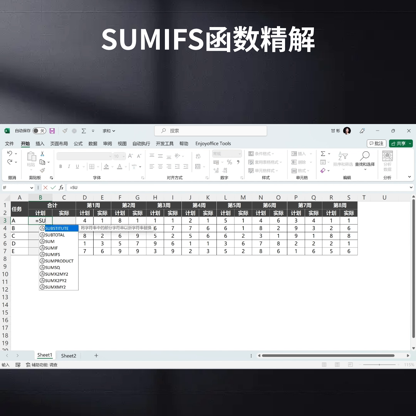The height and width of the screenshot is (416, 416).
Task: Open the font size dropdown
Action: point(123,156)
